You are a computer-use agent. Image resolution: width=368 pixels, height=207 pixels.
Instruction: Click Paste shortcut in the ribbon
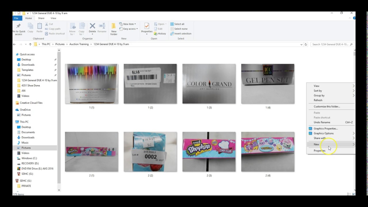point(55,34)
